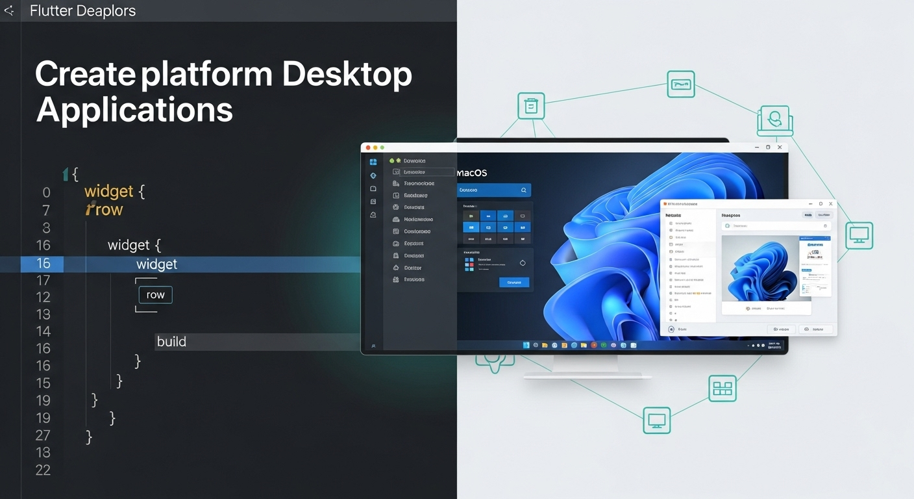Select the macOS label in the window header

tap(471, 173)
